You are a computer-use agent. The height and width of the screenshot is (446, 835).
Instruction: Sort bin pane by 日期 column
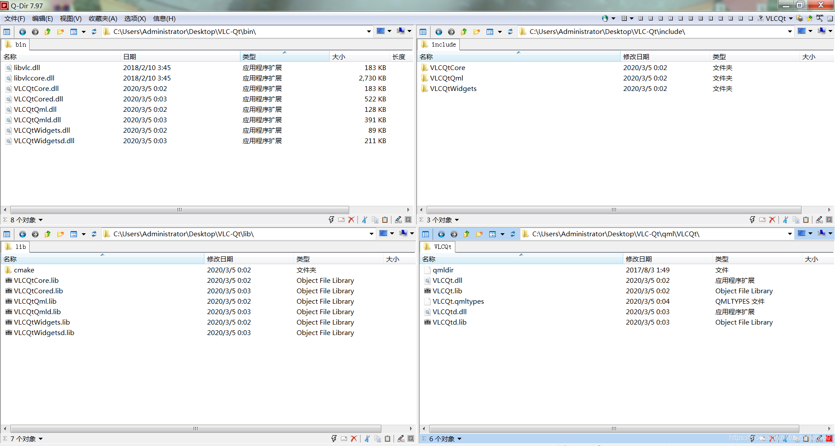pyautogui.click(x=180, y=57)
